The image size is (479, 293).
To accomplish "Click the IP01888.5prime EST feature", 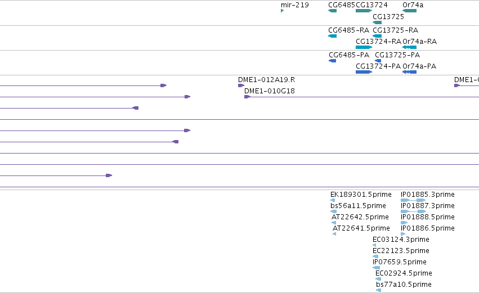I will pos(404,223).
